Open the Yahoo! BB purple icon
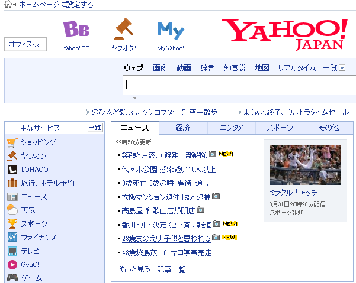Viewport: 356px width, 283px height. tap(76, 29)
